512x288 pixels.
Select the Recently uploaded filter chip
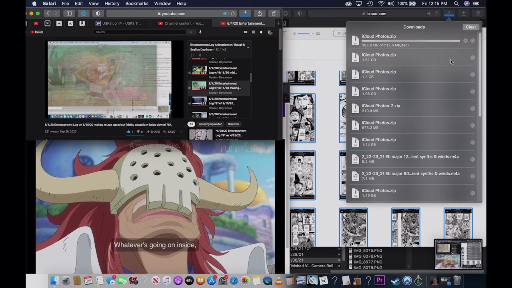click(210, 124)
